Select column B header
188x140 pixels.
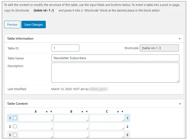point(71,111)
